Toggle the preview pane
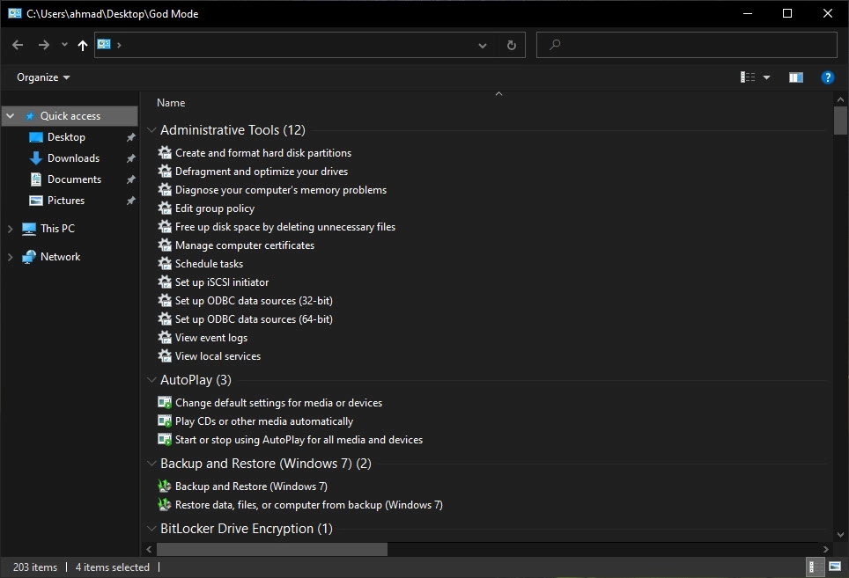This screenshot has width=849, height=578. 796,77
